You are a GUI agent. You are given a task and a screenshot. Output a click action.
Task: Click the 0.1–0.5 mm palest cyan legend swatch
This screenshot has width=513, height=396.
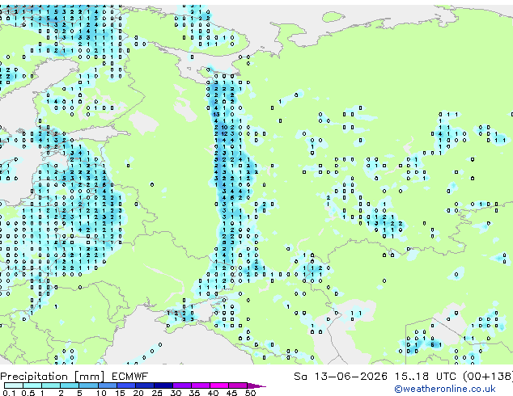(14, 385)
